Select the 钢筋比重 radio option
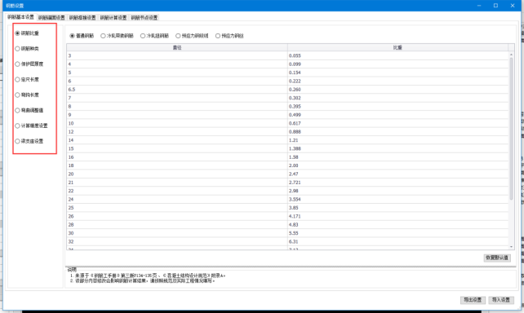 (27, 33)
